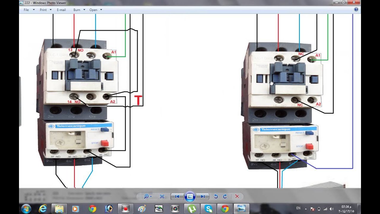Open Skype from the taskbar
The width and height of the screenshot is (380, 214).
(x=209, y=209)
